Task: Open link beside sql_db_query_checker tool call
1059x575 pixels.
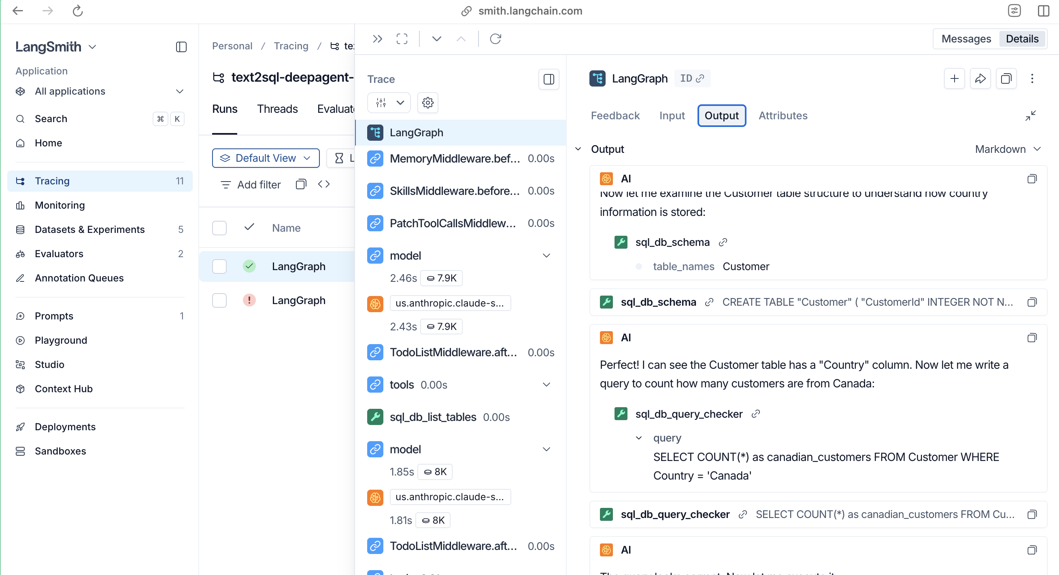Action: click(x=756, y=414)
